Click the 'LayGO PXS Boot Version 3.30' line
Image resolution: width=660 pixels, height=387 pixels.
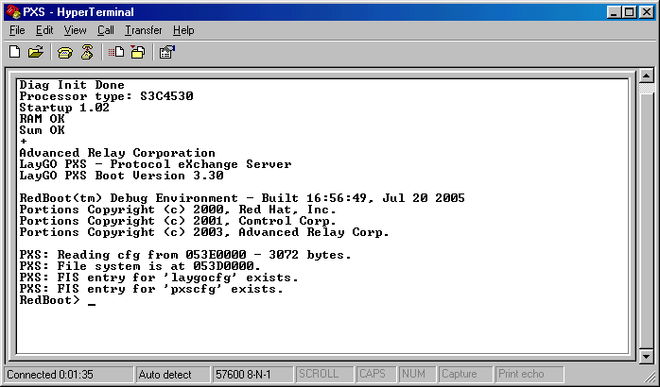(121, 176)
